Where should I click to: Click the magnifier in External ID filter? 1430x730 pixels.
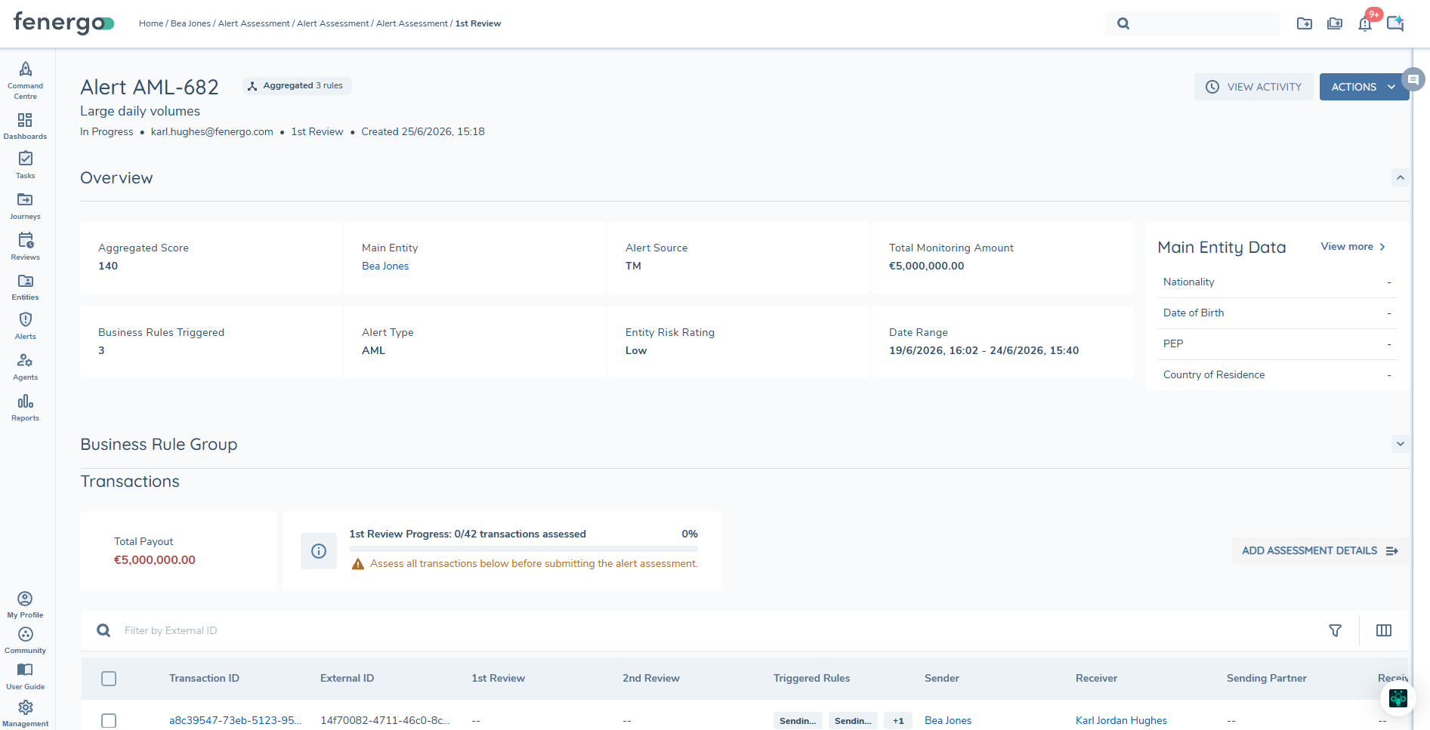(x=103, y=630)
